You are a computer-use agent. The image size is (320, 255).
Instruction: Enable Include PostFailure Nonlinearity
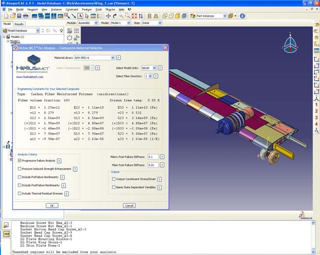(20, 185)
